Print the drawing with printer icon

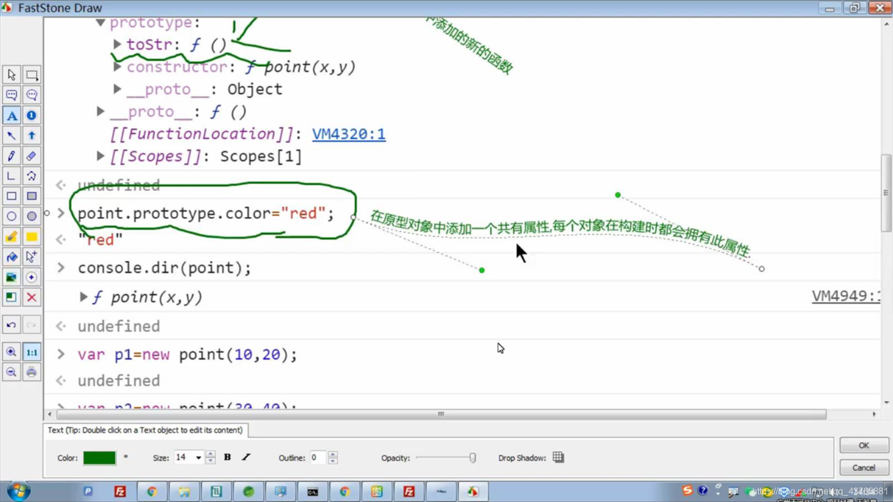pyautogui.click(x=32, y=372)
